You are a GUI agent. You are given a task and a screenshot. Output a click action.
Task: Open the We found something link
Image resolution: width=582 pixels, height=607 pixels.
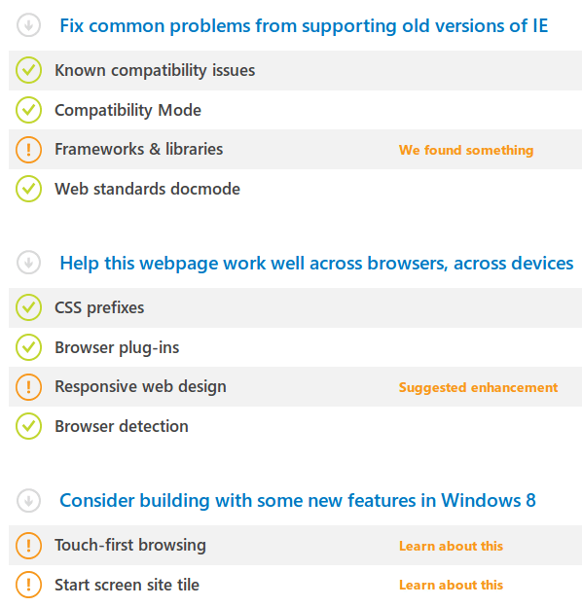(x=466, y=150)
